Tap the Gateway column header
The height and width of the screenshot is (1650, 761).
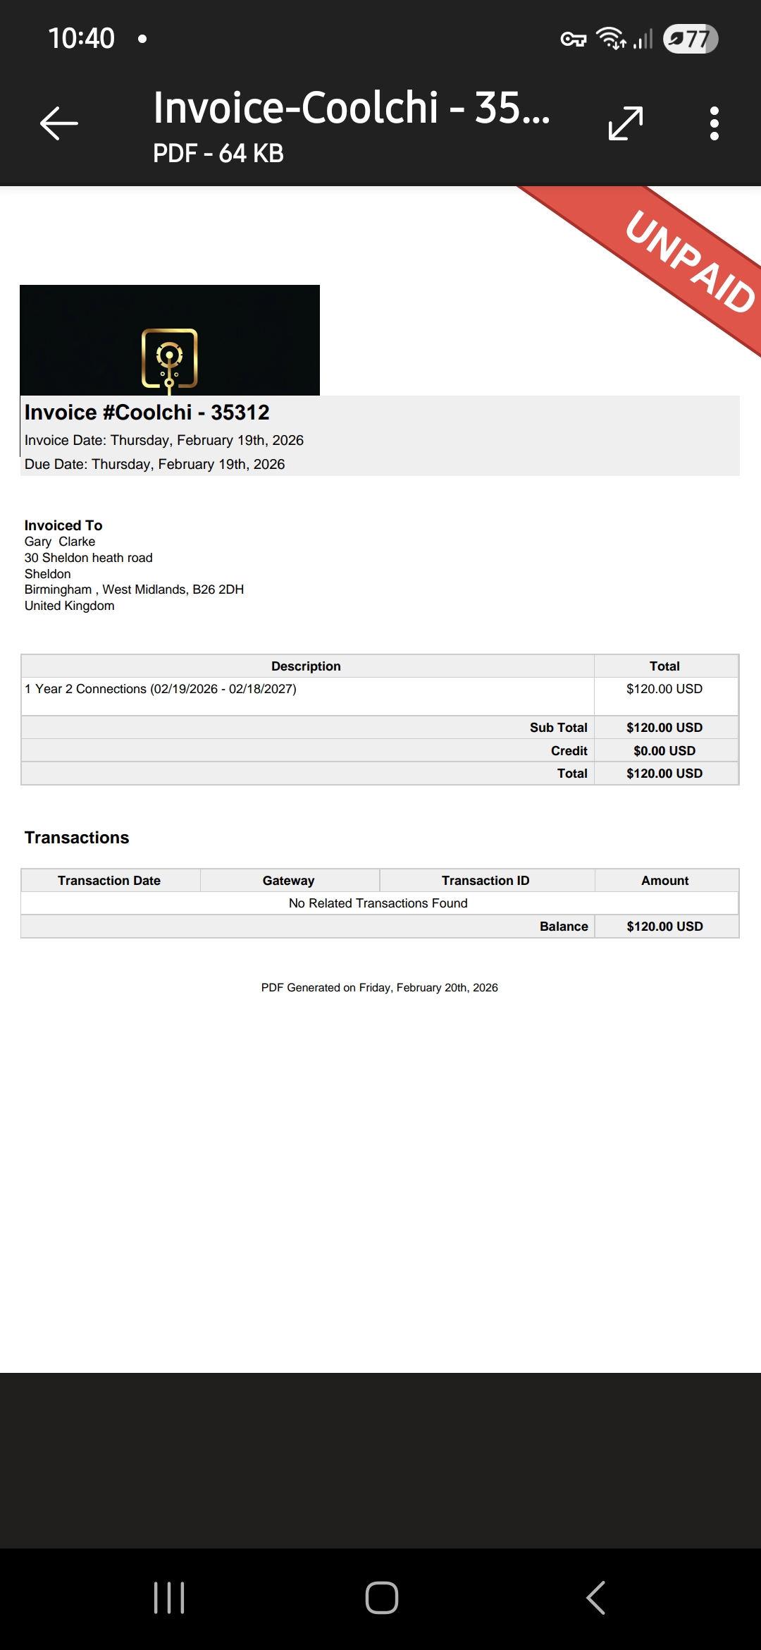289,881
